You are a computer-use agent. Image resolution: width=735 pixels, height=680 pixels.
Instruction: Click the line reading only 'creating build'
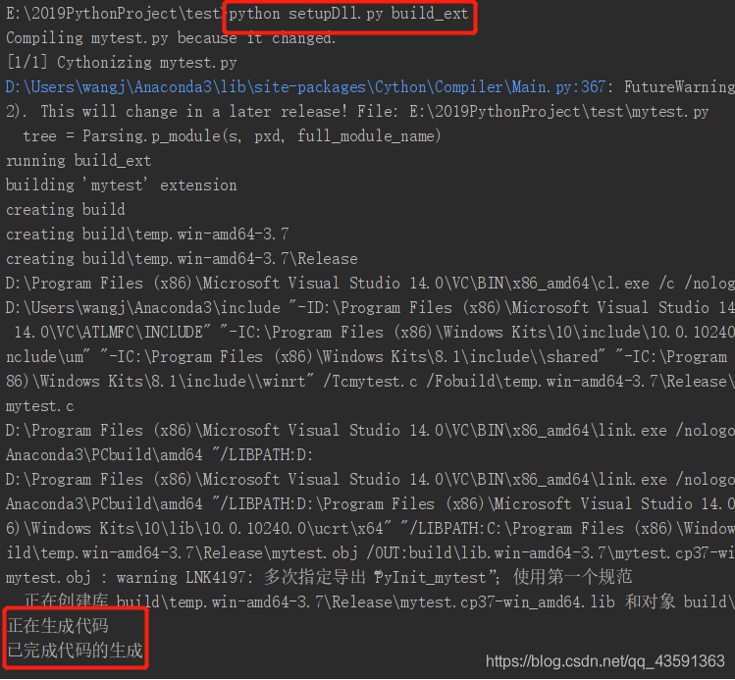66,210
